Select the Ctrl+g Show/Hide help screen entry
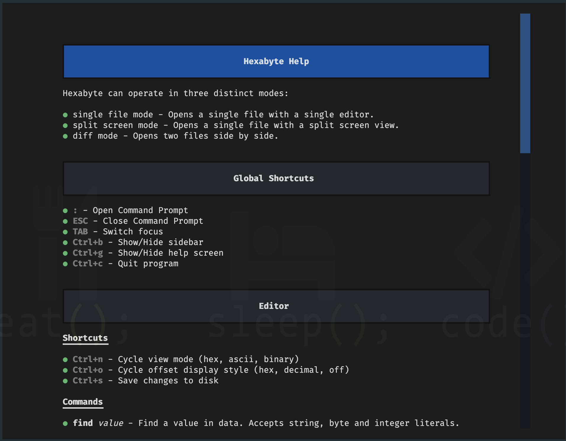566x441 pixels. pyautogui.click(x=148, y=253)
